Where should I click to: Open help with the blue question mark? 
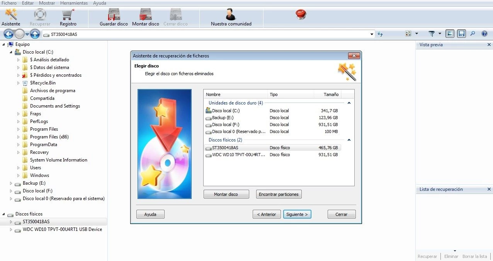point(484,34)
